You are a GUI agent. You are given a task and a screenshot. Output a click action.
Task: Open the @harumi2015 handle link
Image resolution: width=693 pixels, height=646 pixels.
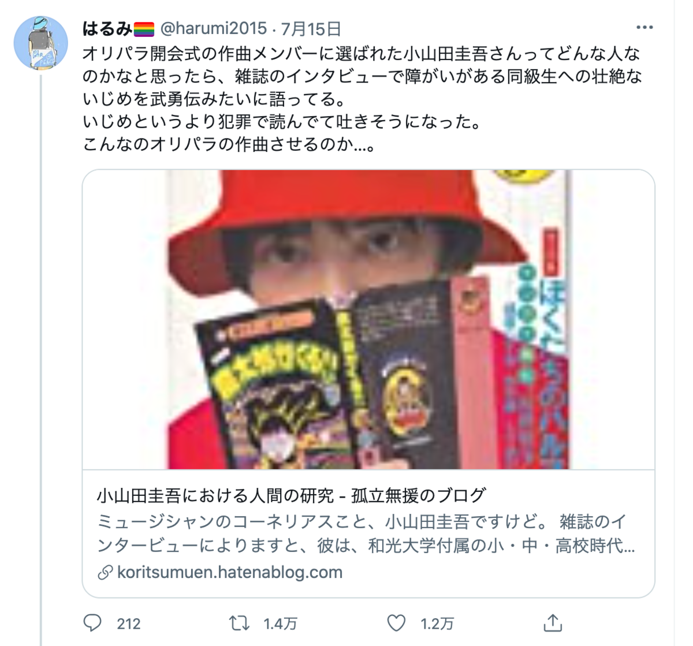213,28
